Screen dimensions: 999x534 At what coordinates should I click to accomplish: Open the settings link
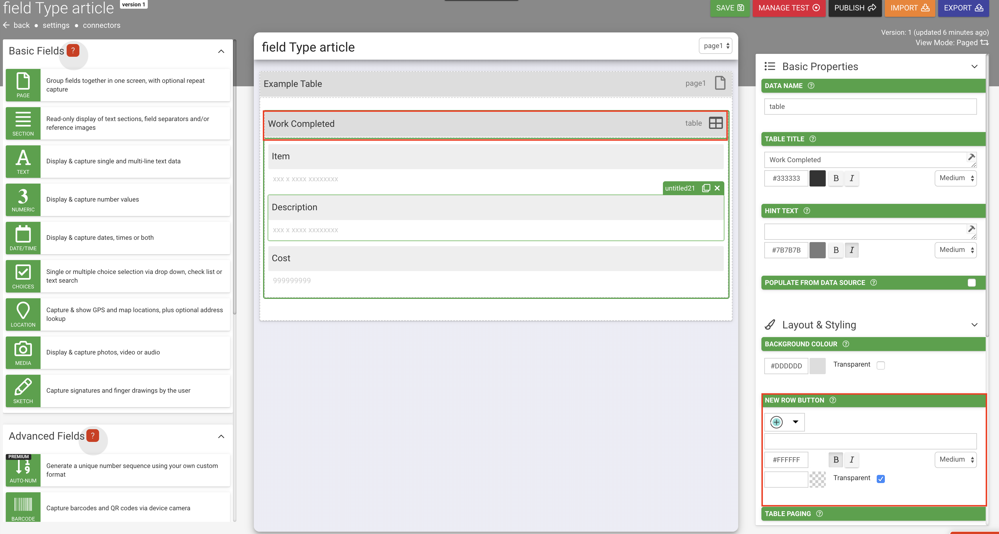pos(56,25)
